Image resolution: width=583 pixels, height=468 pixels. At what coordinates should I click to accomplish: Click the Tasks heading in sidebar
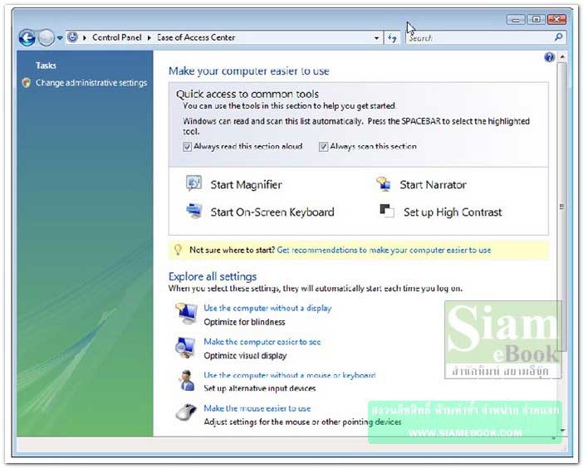pyautogui.click(x=47, y=66)
